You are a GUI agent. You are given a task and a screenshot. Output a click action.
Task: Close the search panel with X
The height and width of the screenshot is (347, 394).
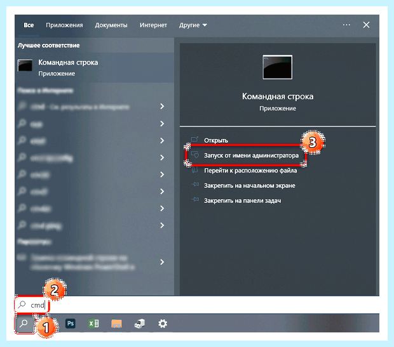(x=367, y=25)
